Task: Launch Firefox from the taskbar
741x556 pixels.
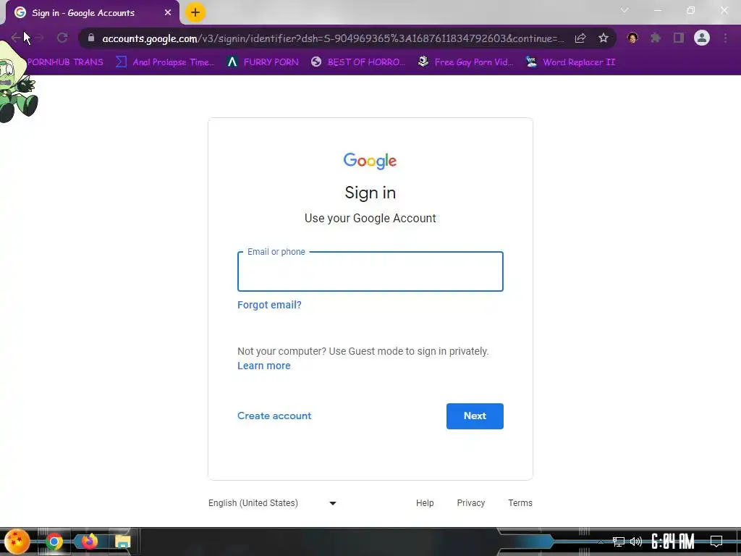Action: [x=89, y=542]
